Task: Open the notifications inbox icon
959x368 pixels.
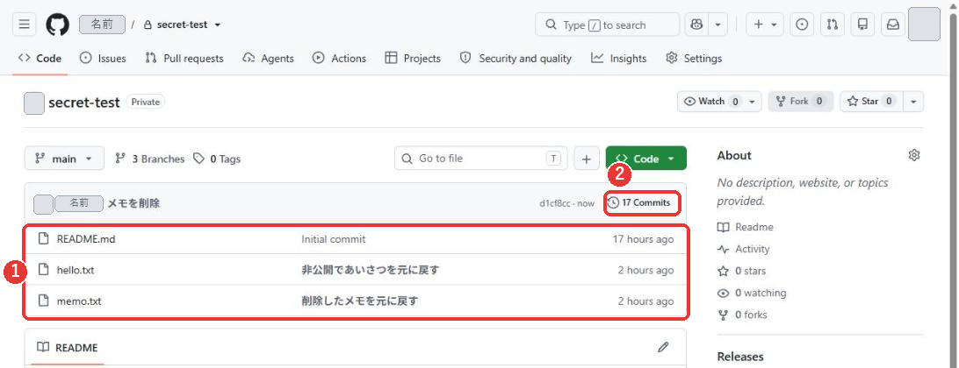Action: (893, 25)
